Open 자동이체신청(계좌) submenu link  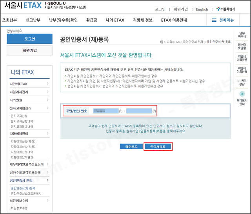[23, 141]
